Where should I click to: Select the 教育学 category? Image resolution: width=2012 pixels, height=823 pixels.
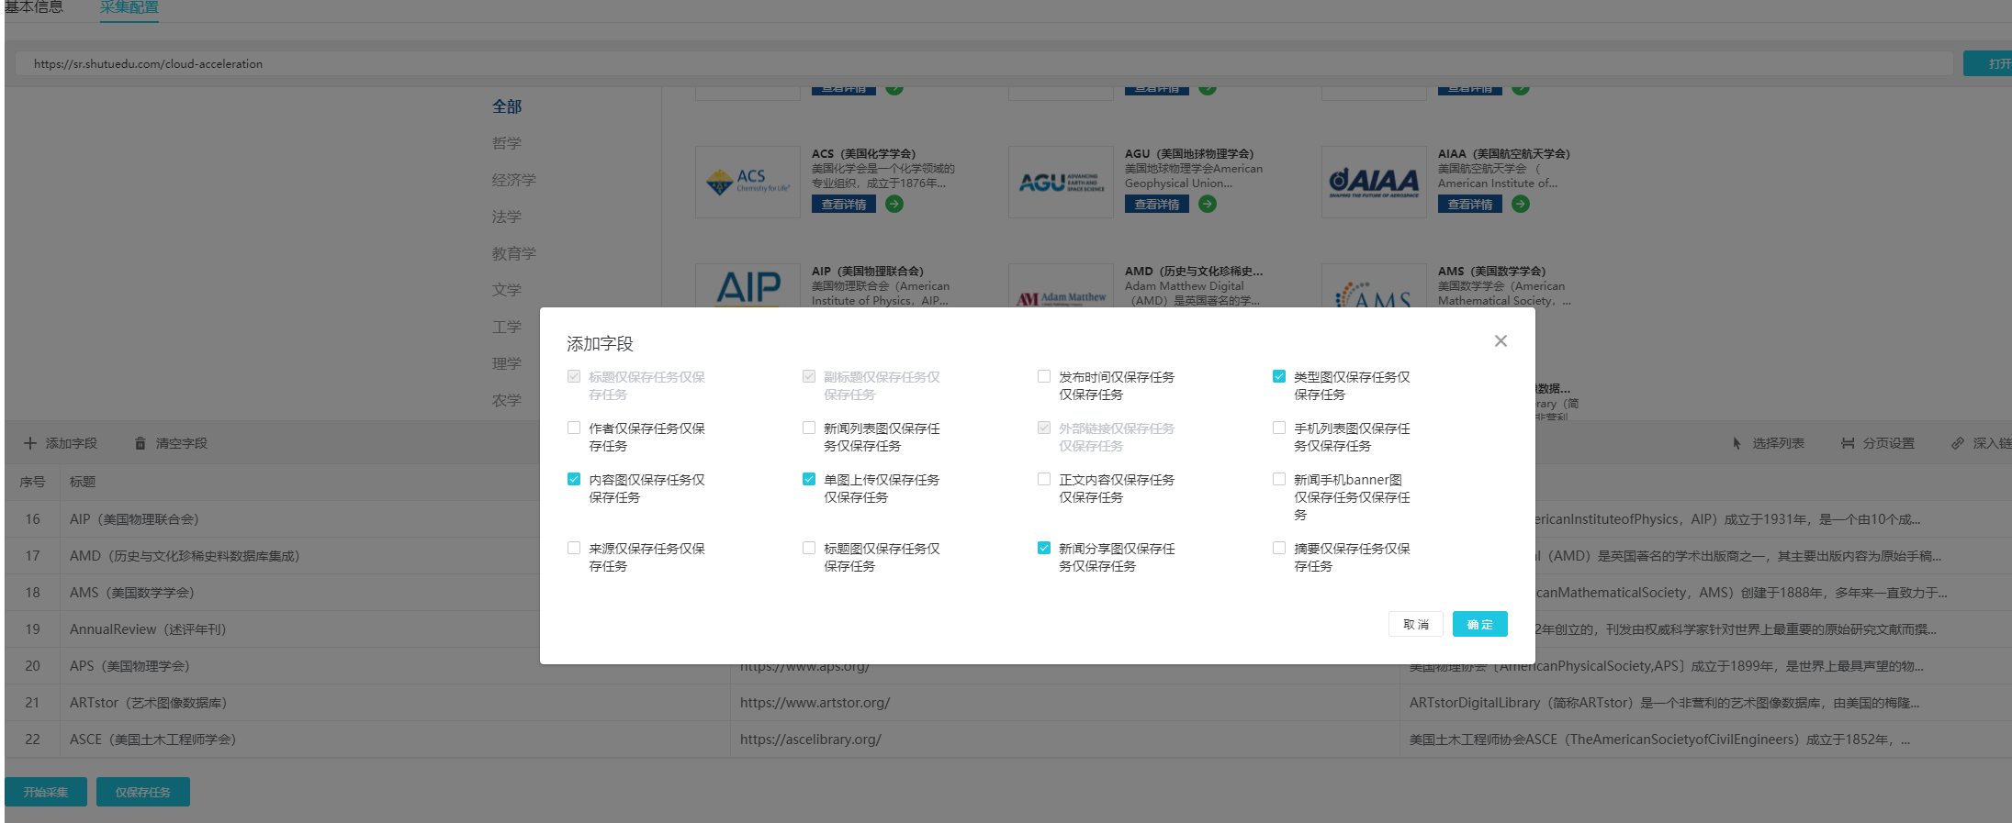514,253
